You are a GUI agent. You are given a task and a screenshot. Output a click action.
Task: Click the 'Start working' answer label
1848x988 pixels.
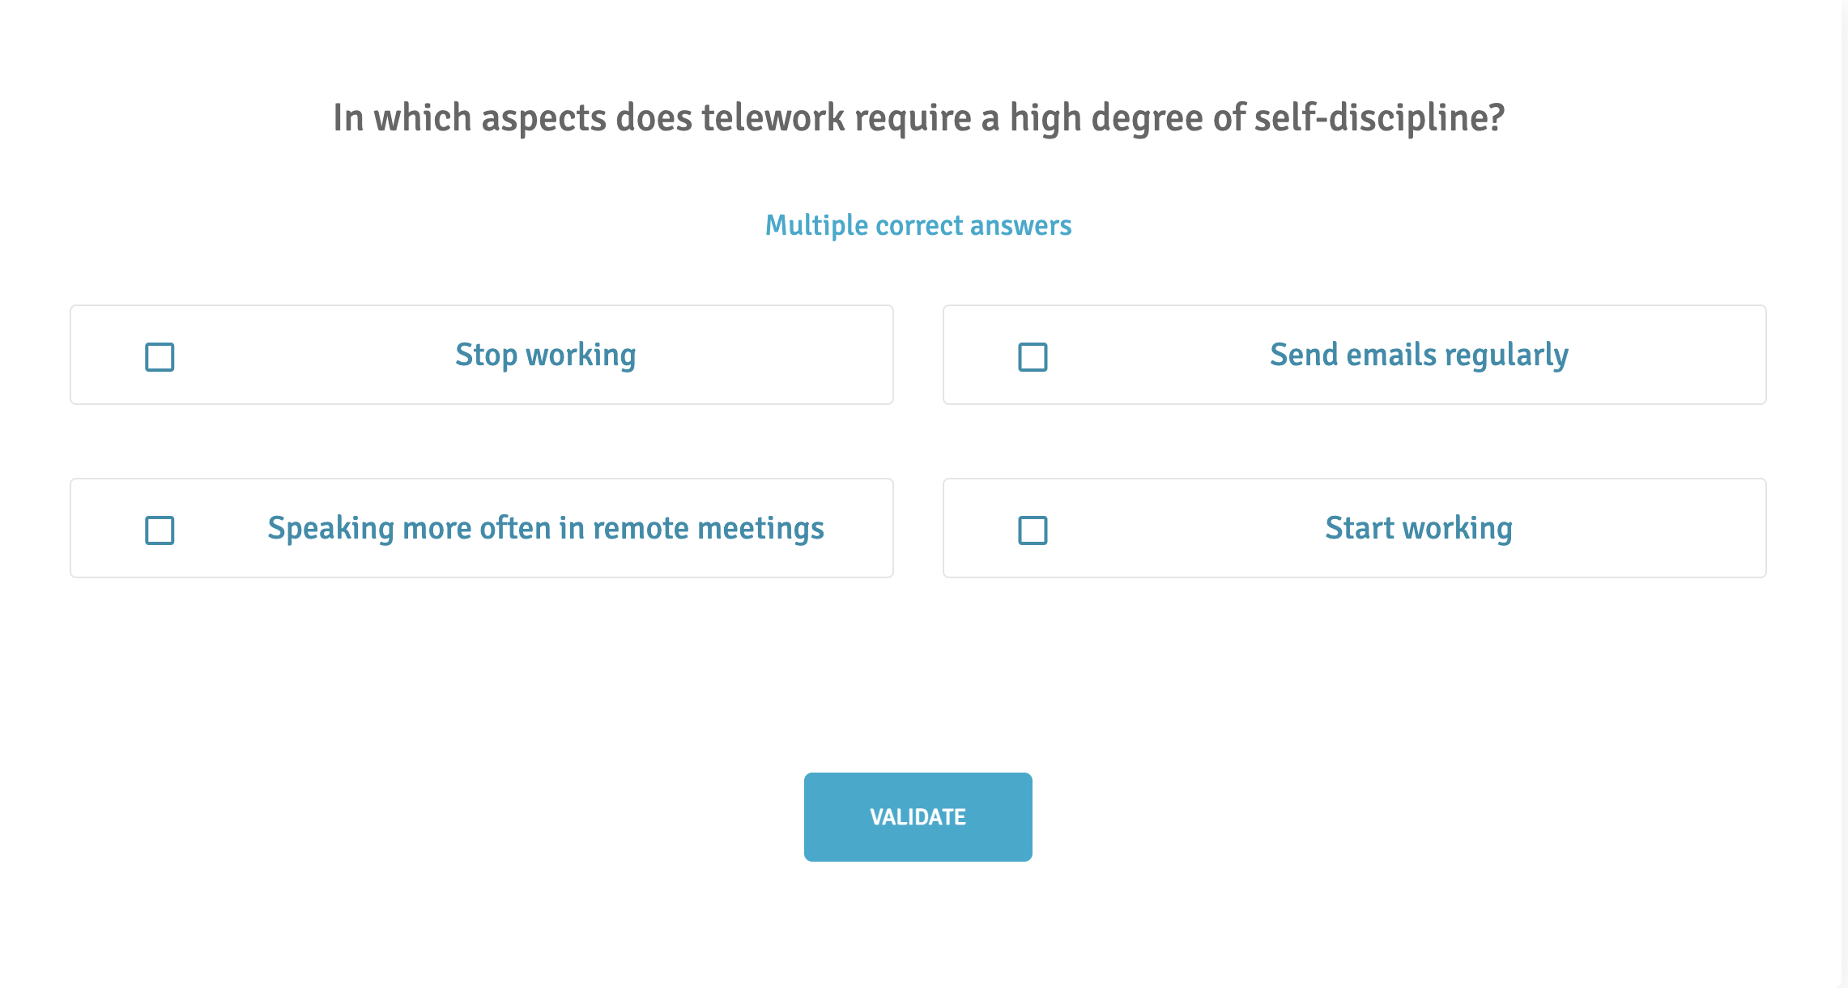(x=1418, y=529)
